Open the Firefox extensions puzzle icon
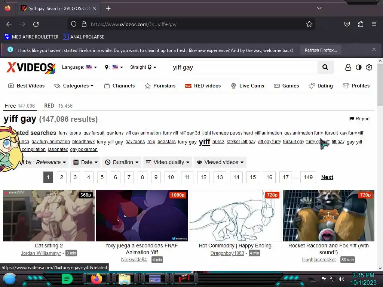The image size is (383, 287). [361, 24]
